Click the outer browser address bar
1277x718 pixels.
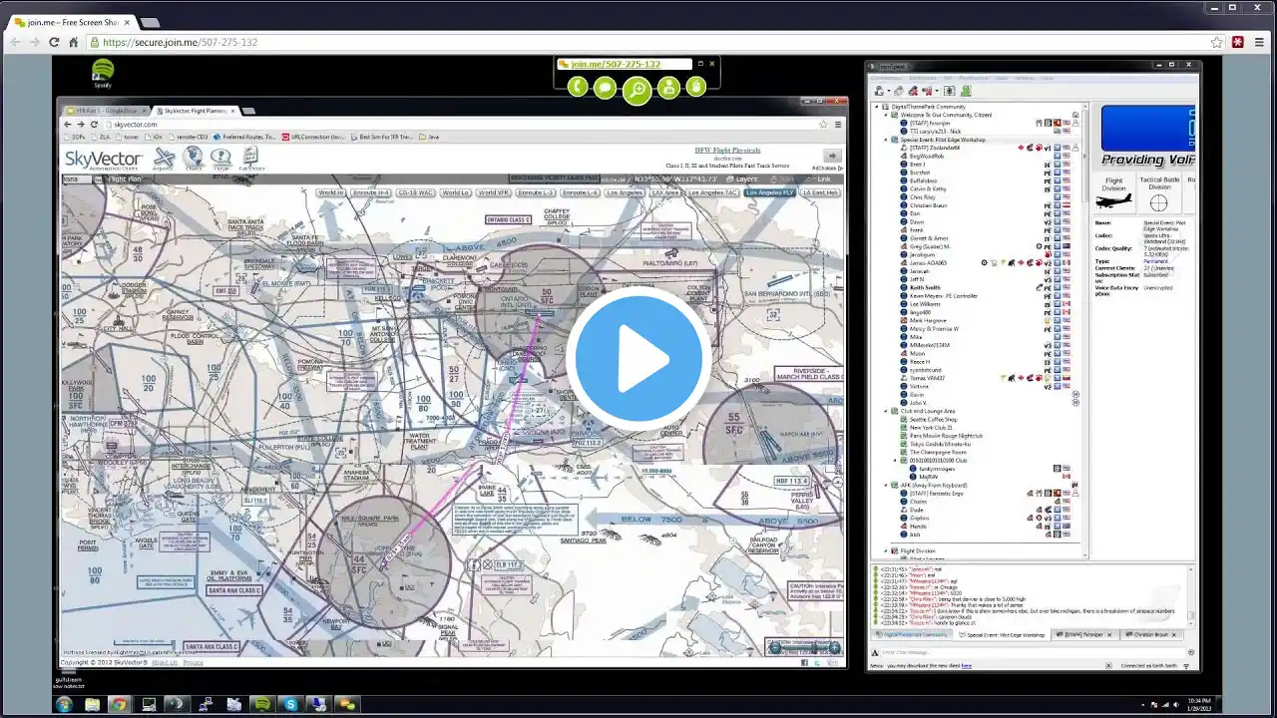coord(648,42)
